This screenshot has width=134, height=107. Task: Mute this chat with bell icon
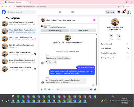coord(111,36)
